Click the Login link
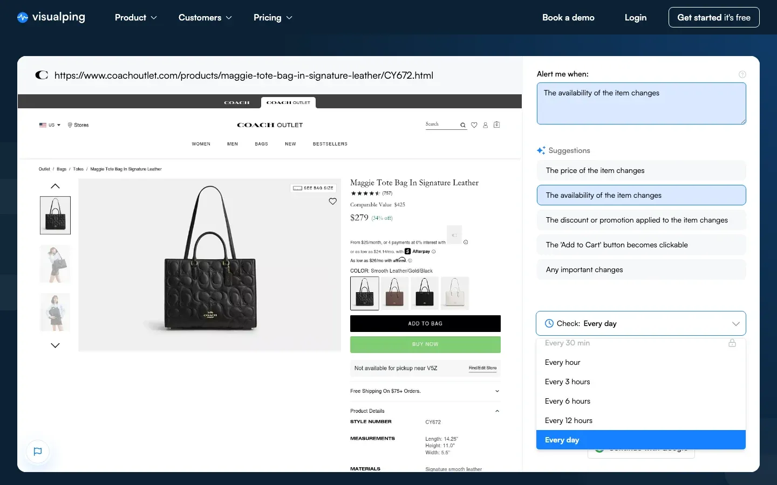This screenshot has height=485, width=777. (636, 17)
